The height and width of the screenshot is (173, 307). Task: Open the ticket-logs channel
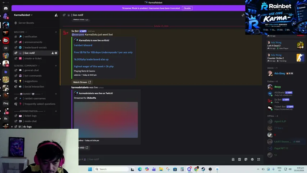coord(36,116)
